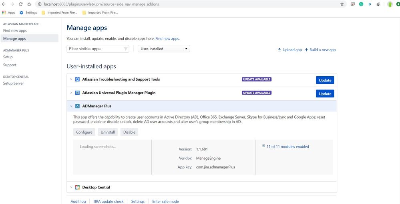The height and width of the screenshot is (204, 400).
Task: Open the first Imported From Fire... bookmark folder
Action: click(x=59, y=12)
